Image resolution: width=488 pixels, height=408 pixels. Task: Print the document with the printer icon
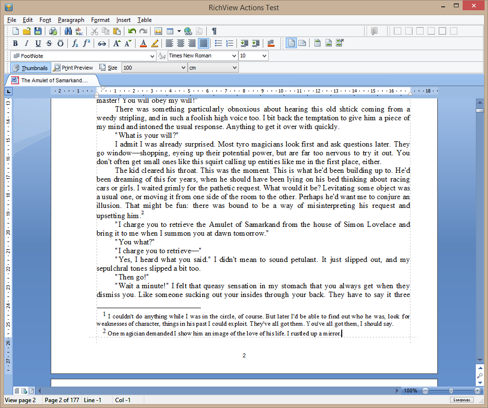click(53, 31)
